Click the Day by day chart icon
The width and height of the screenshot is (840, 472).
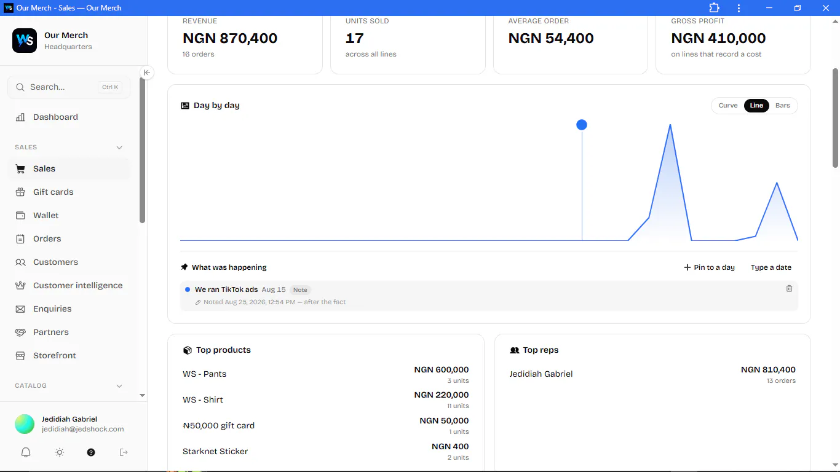pyautogui.click(x=185, y=106)
